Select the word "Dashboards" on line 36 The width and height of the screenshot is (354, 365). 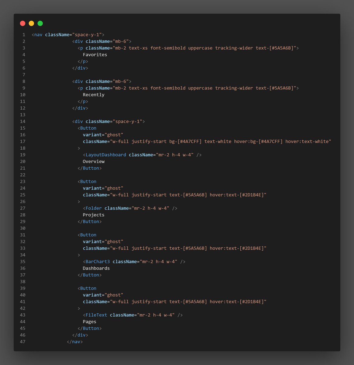click(96, 268)
